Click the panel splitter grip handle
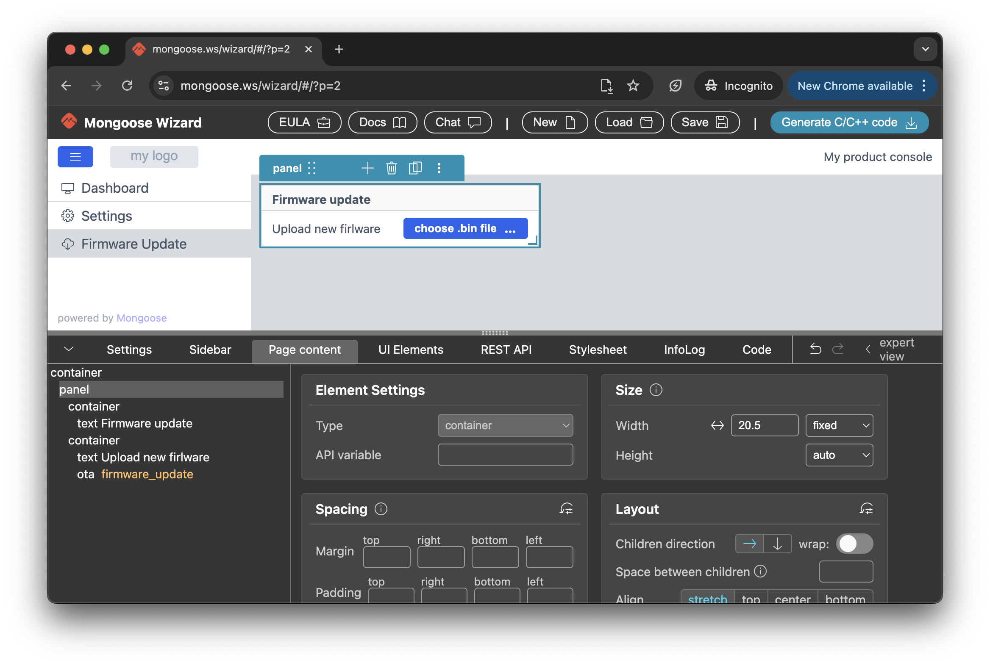The width and height of the screenshot is (990, 666). (495, 333)
